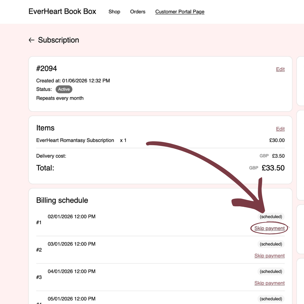304x304 pixels.
Task: Open the Orders menu item
Action: tap(138, 12)
